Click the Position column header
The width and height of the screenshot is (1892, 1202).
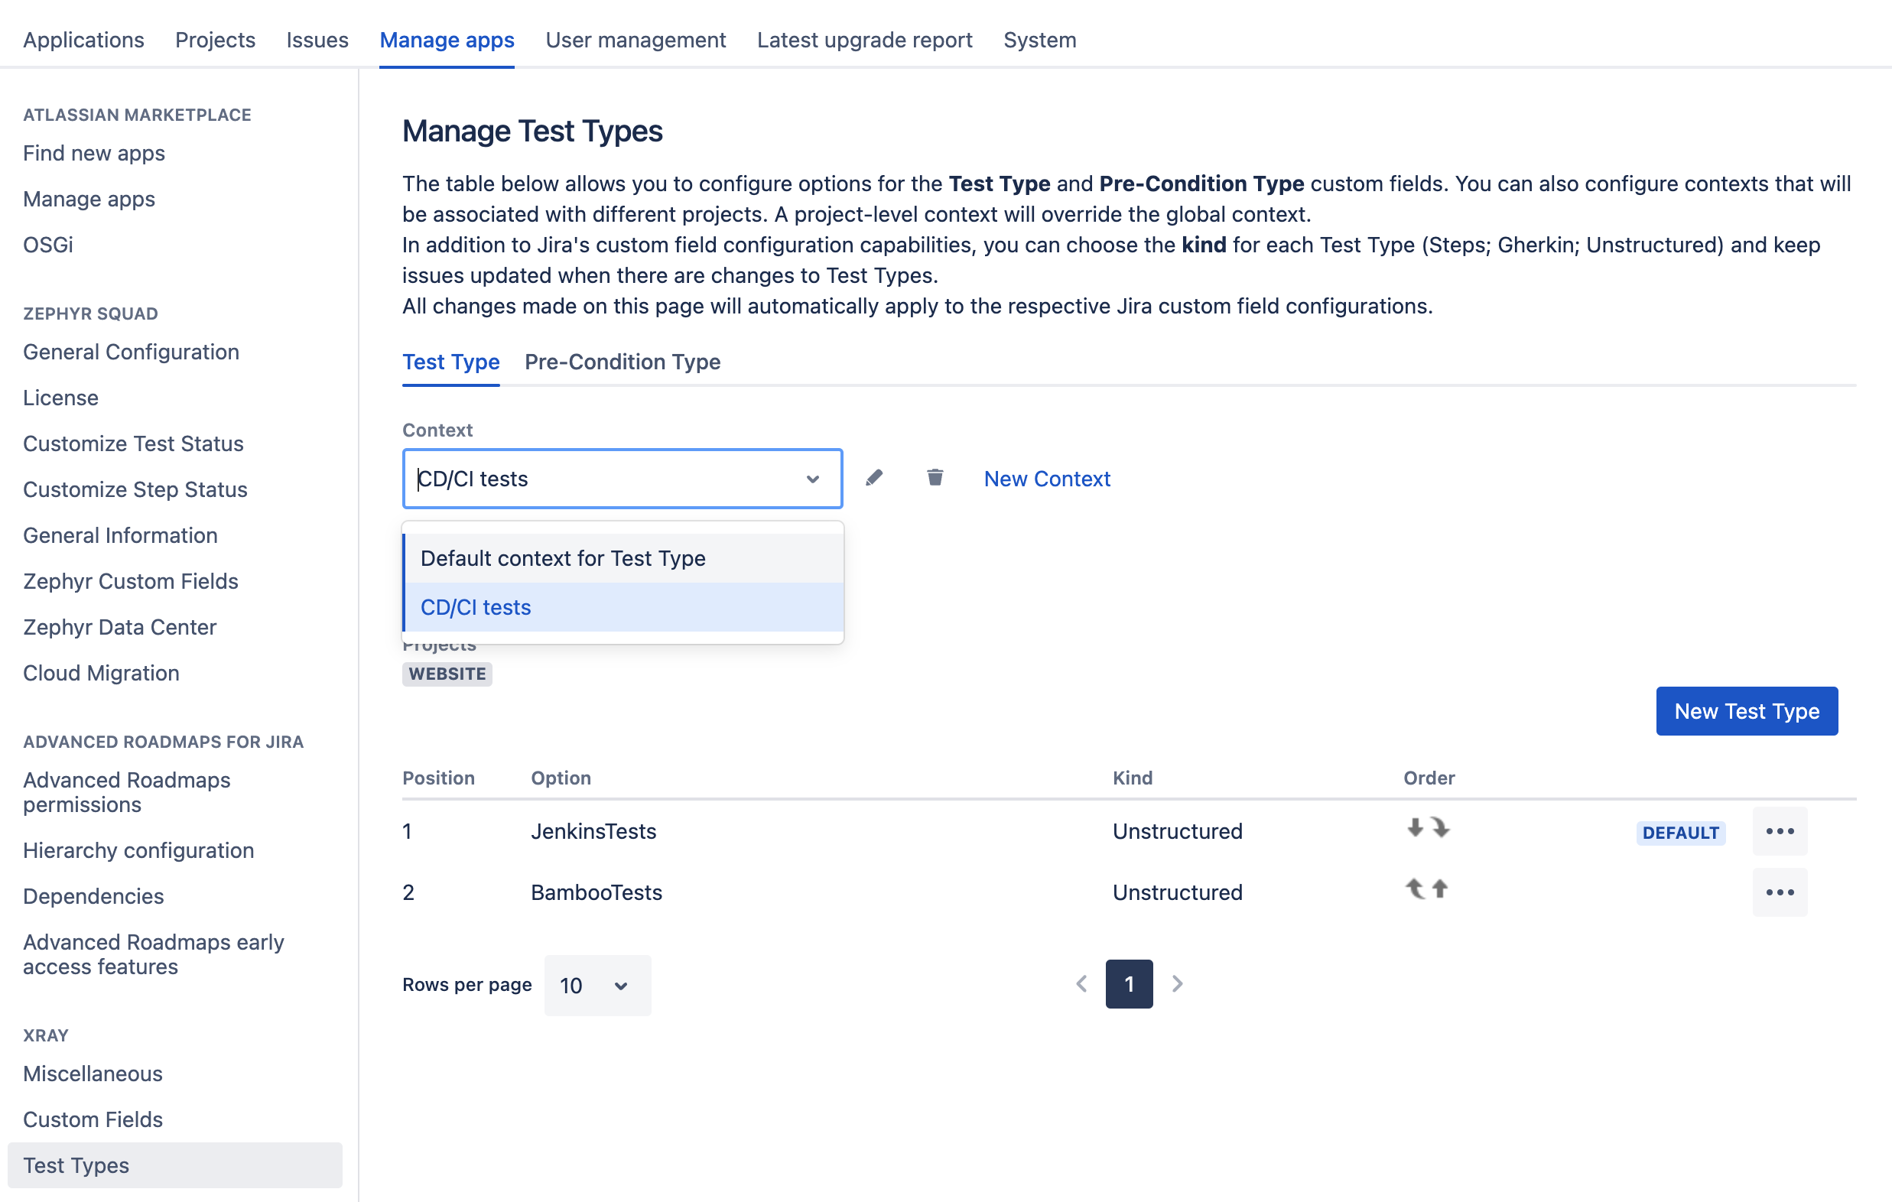pyautogui.click(x=438, y=778)
